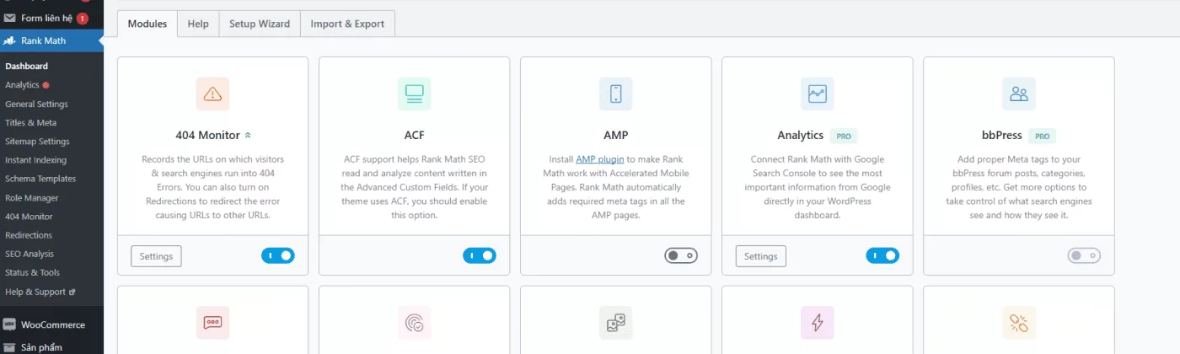The width and height of the screenshot is (1180, 354).
Task: Click the WooCommerce icon in sidebar
Action: (9, 324)
